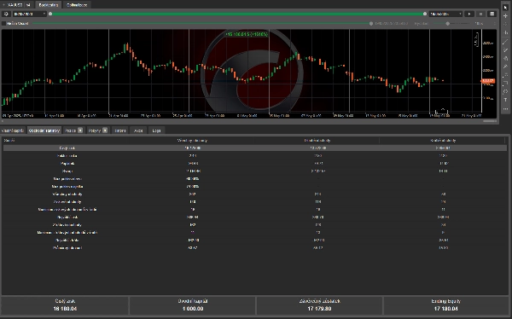The width and height of the screenshot is (512, 319).
Task: Open backtesting settings gear icon
Action: [x=6, y=14]
